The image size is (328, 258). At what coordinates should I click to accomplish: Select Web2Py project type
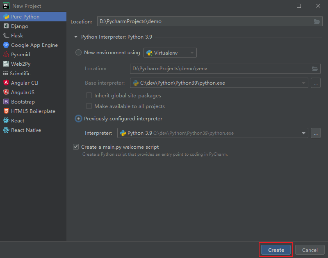[33, 64]
